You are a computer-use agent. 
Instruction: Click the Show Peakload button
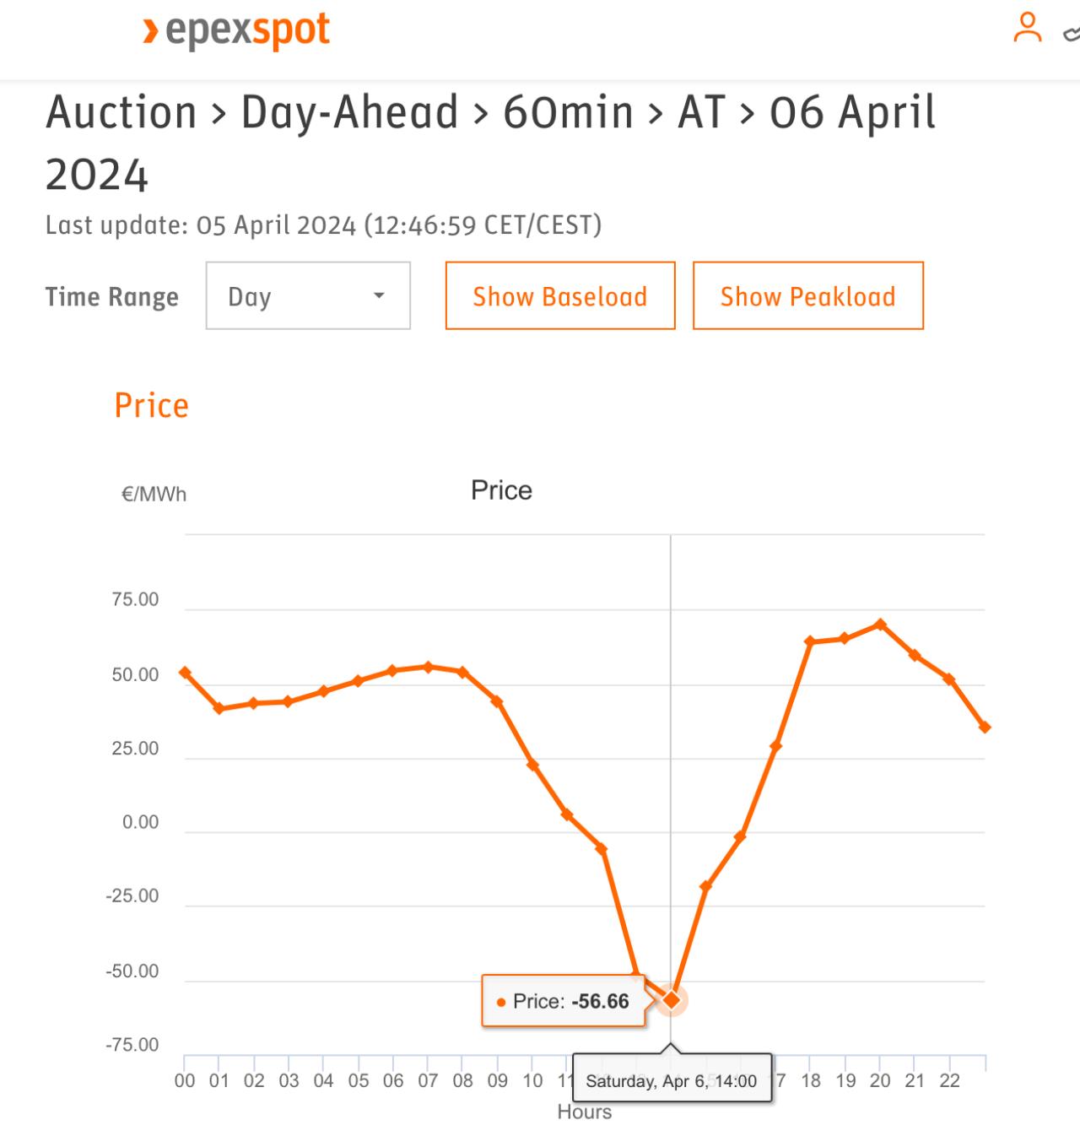pos(808,295)
